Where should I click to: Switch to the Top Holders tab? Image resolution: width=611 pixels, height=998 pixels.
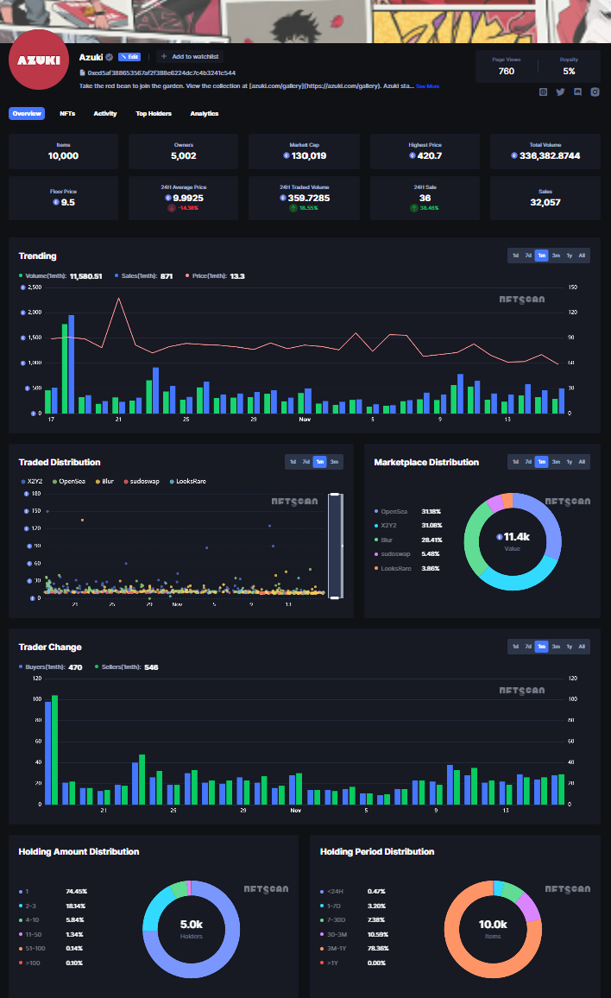click(154, 114)
